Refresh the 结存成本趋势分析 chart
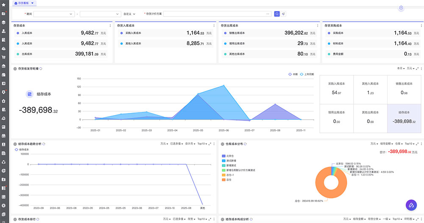Image resolution: width=424 pixels, height=223 pixels. pyautogui.click(x=44, y=144)
